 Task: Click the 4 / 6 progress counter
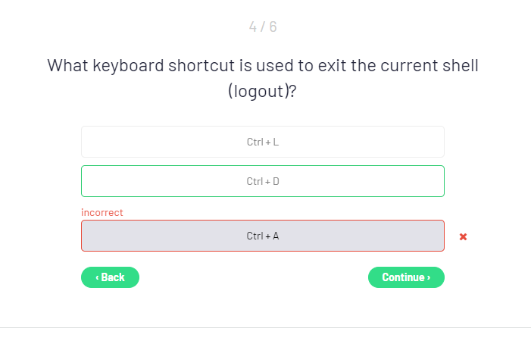point(263,27)
